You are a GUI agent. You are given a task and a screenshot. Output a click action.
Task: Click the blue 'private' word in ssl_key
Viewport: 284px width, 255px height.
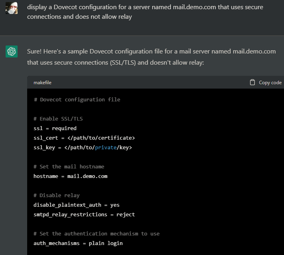pos(106,148)
